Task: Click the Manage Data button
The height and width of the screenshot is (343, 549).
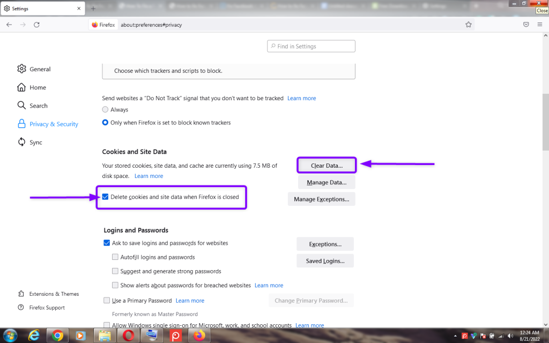Action: 327,182
